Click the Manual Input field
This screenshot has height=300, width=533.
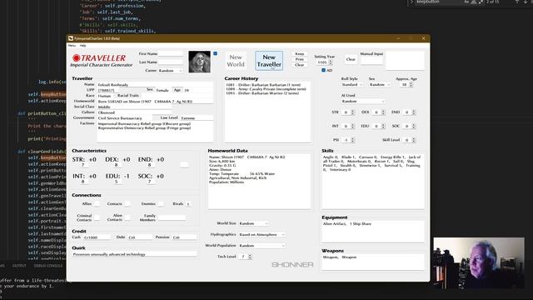point(371,60)
